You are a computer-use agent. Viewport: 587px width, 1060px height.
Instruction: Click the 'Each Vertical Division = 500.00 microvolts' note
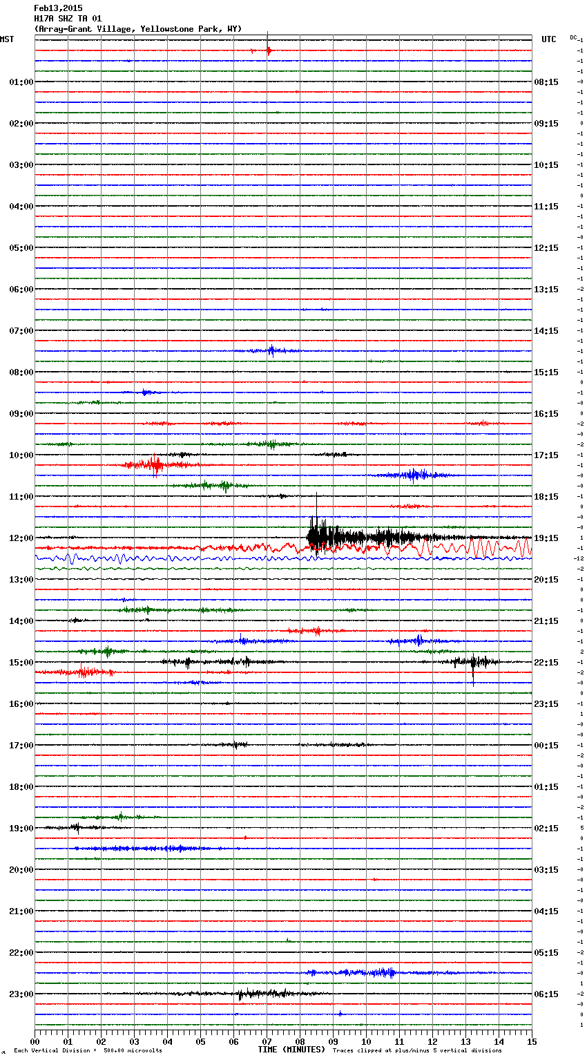pyautogui.click(x=88, y=1051)
